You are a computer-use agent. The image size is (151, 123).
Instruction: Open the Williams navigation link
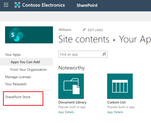point(65,30)
